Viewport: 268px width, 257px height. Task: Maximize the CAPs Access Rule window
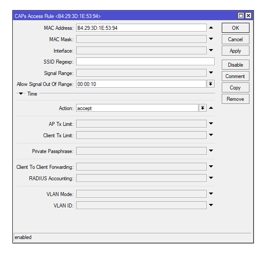click(241, 16)
